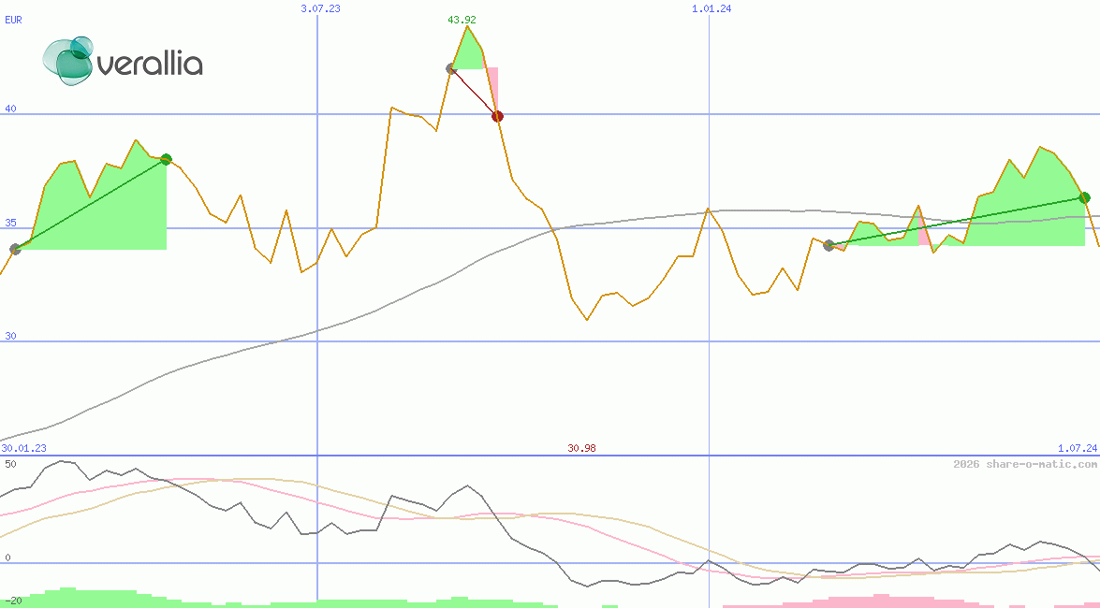Click the 30.01.23 start date label
This screenshot has width=1100, height=608.
click(23, 449)
